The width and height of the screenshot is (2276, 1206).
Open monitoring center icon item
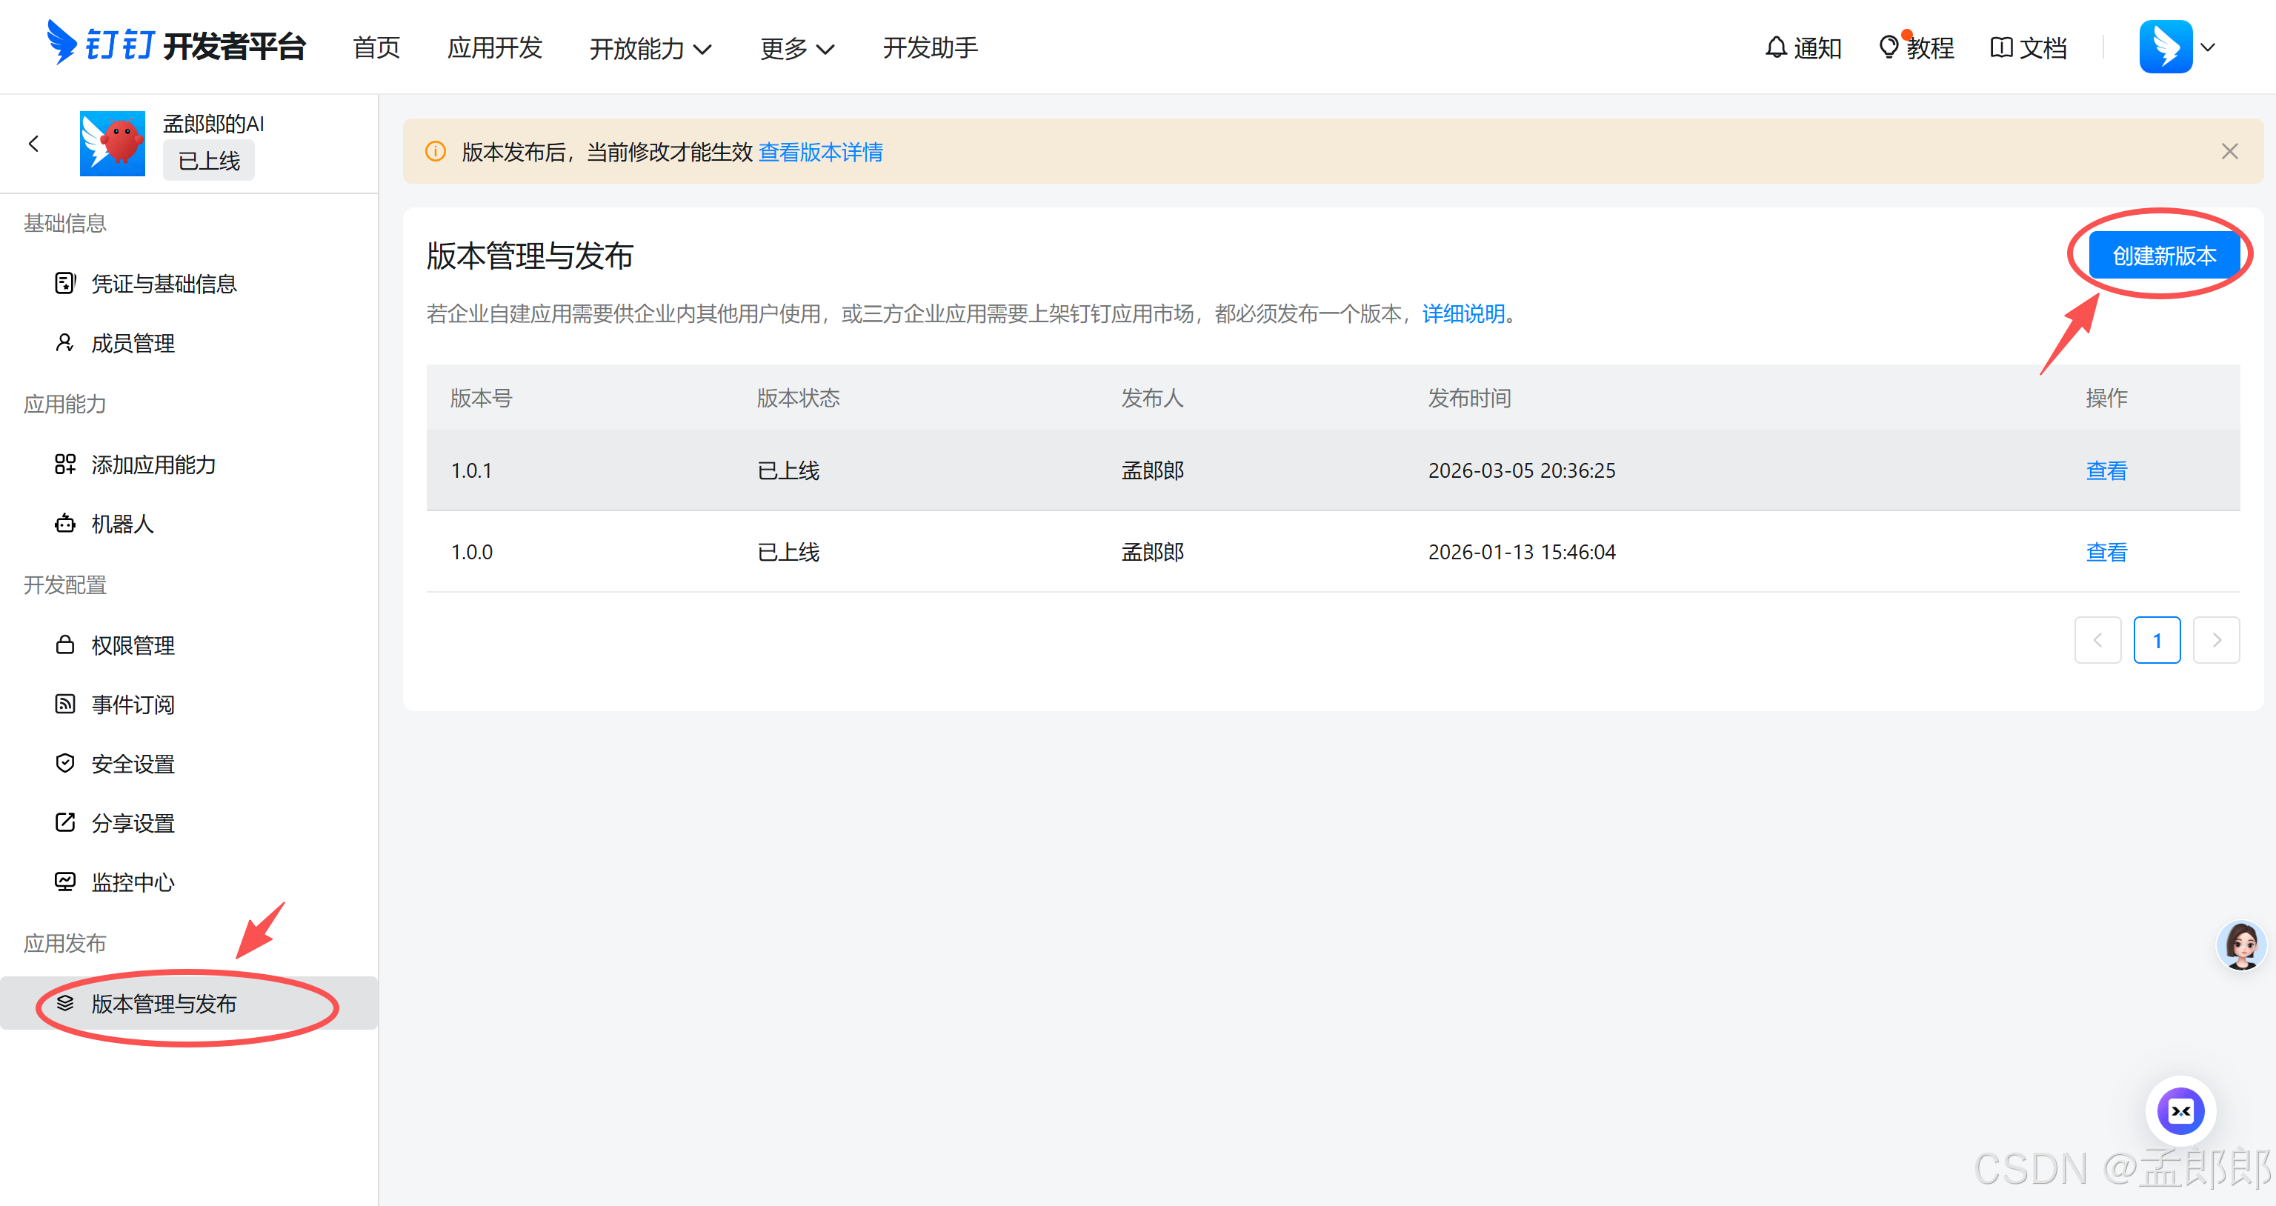(x=65, y=882)
